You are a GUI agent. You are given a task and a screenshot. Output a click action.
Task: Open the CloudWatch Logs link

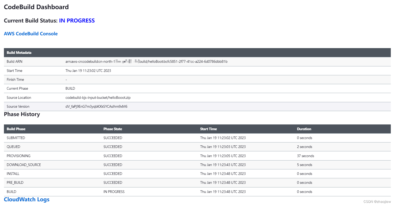pos(27,199)
